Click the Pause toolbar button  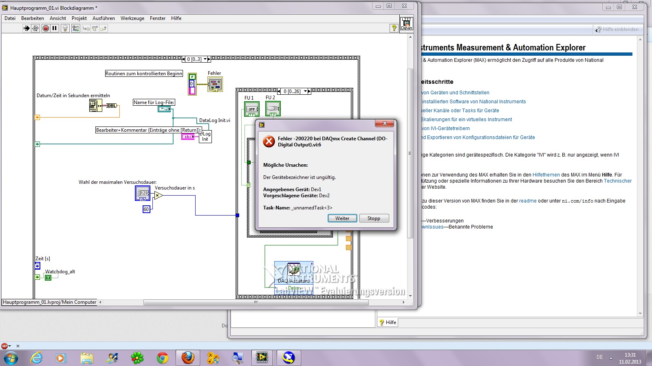point(55,28)
